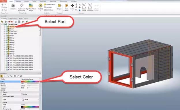Screen dimensions: 180x110
Task: Switch to the Render ribbon tab
Action: point(18,1)
